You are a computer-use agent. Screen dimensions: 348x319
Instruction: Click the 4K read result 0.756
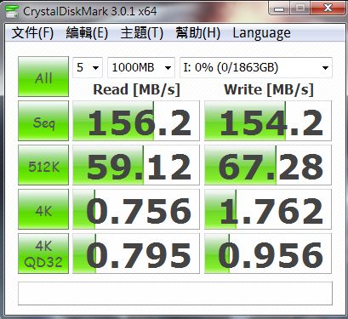click(x=136, y=209)
